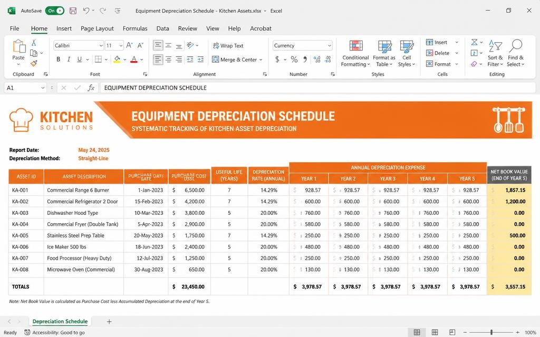Screen dimensions: 540x337
Task: Expand the Merge & Center dropdown arrow
Action: tap(261, 60)
